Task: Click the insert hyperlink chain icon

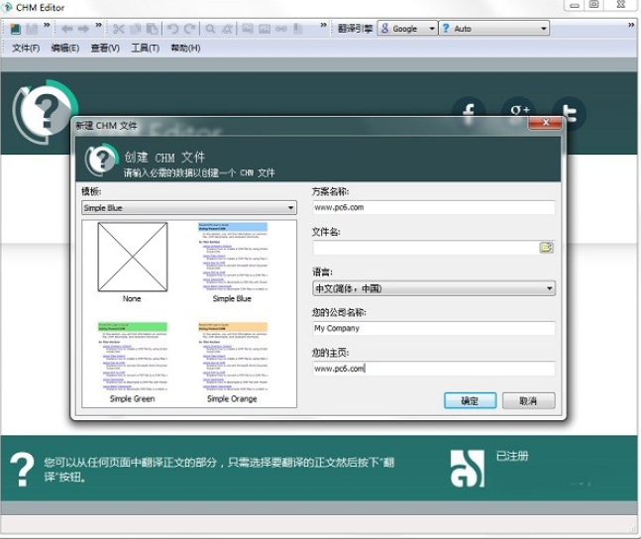Action: tap(280, 29)
